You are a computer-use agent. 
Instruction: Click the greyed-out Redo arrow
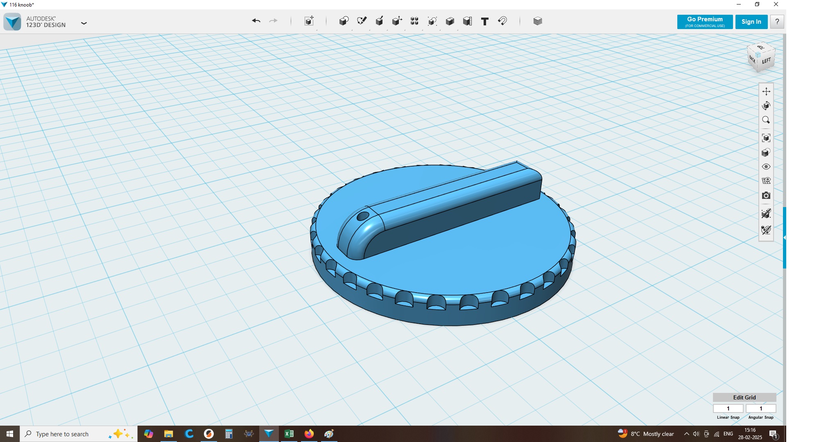tap(273, 21)
